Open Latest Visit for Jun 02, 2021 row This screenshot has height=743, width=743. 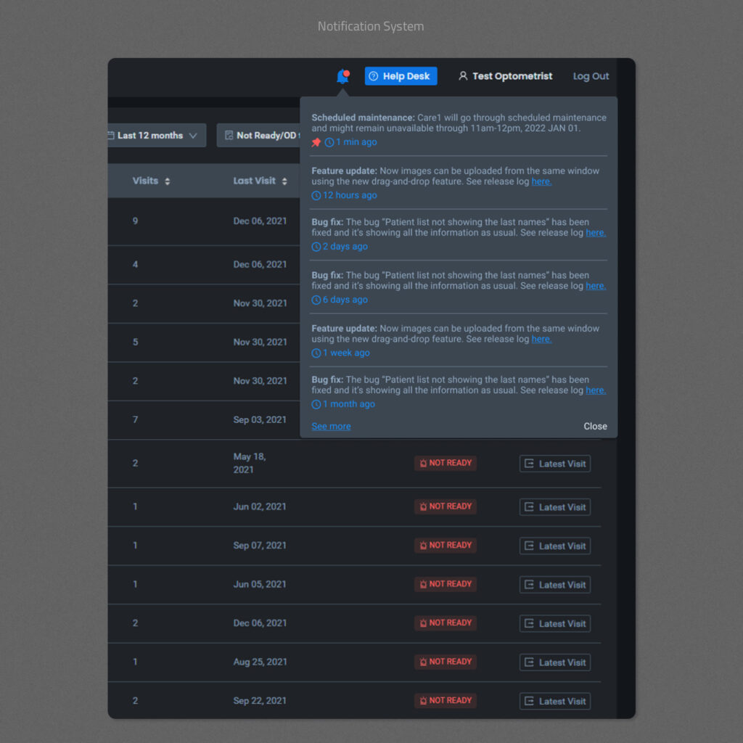[x=554, y=507]
